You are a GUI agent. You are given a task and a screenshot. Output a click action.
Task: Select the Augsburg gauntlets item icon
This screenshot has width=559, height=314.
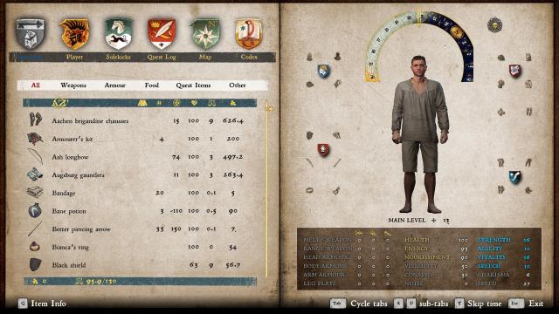(35, 174)
